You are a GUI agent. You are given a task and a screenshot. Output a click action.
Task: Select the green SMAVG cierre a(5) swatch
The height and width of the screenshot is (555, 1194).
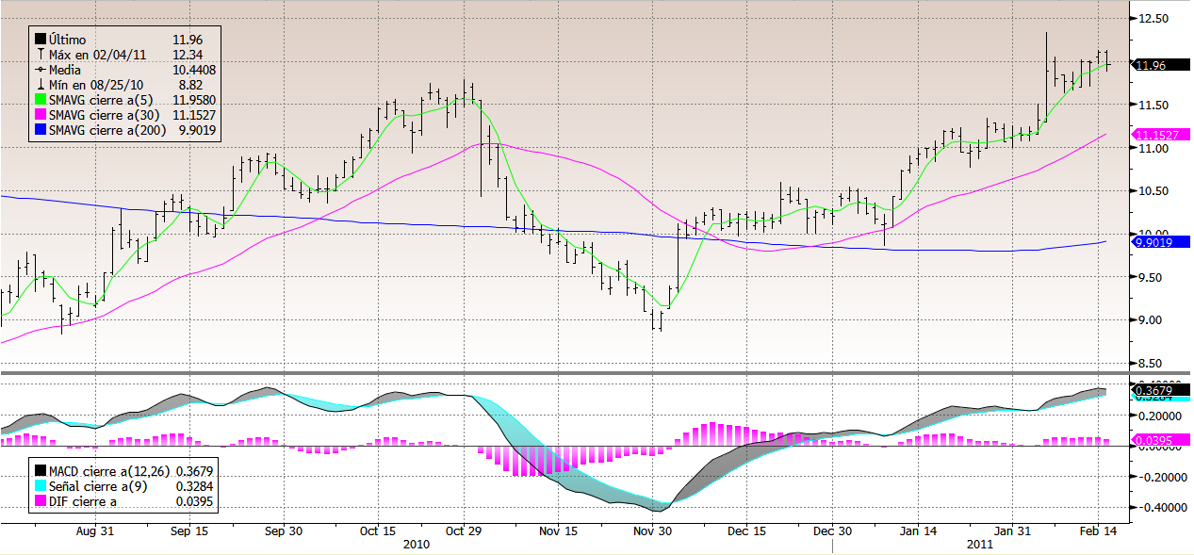[41, 100]
